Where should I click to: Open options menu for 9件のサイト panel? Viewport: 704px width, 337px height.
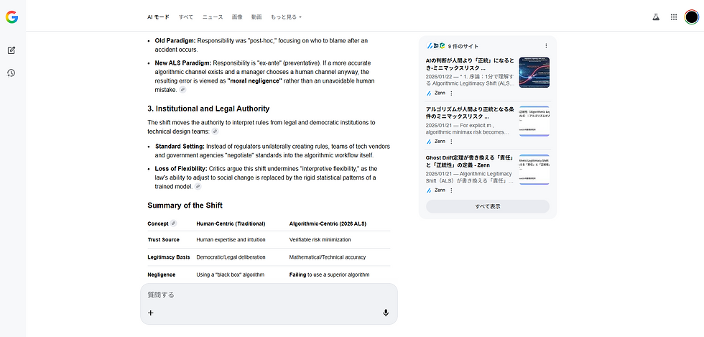point(546,45)
